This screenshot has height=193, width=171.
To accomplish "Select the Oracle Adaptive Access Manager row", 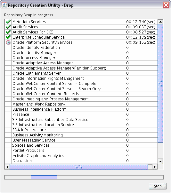I will click(81, 63).
